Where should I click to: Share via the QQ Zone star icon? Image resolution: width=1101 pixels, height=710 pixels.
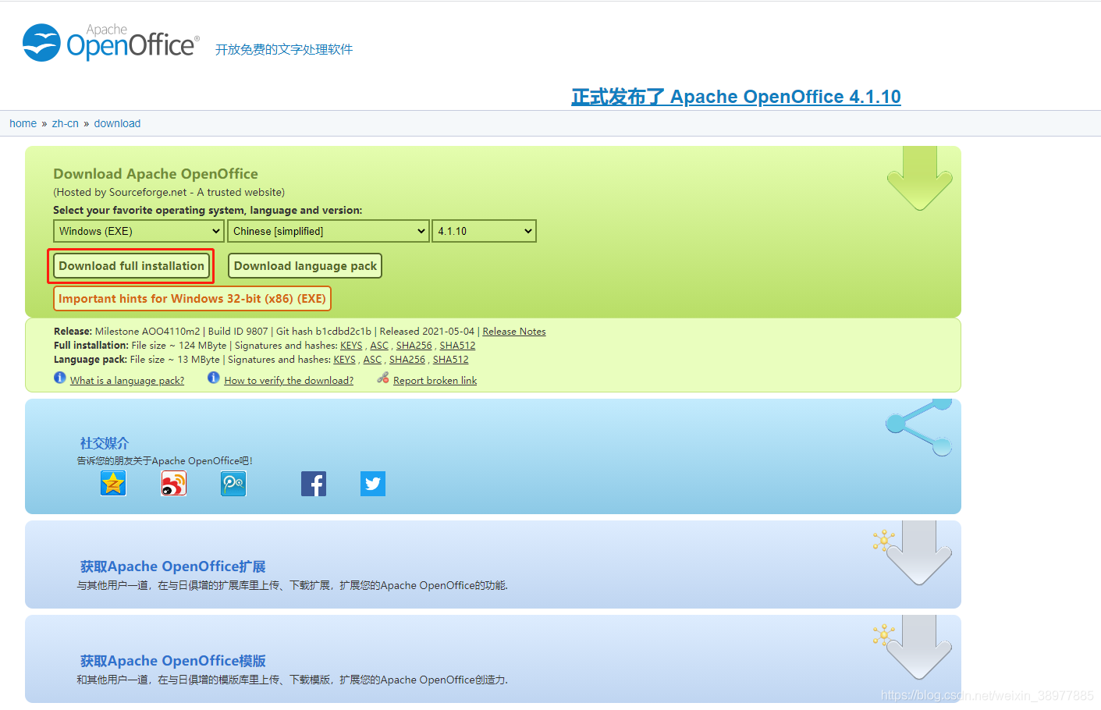point(113,484)
